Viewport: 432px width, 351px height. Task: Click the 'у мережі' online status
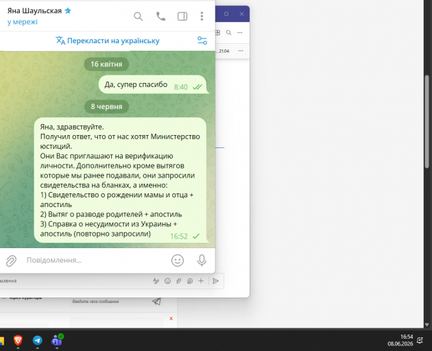(23, 22)
